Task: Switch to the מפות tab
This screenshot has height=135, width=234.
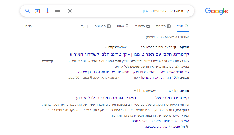Action: pyautogui.click(x=123, y=26)
